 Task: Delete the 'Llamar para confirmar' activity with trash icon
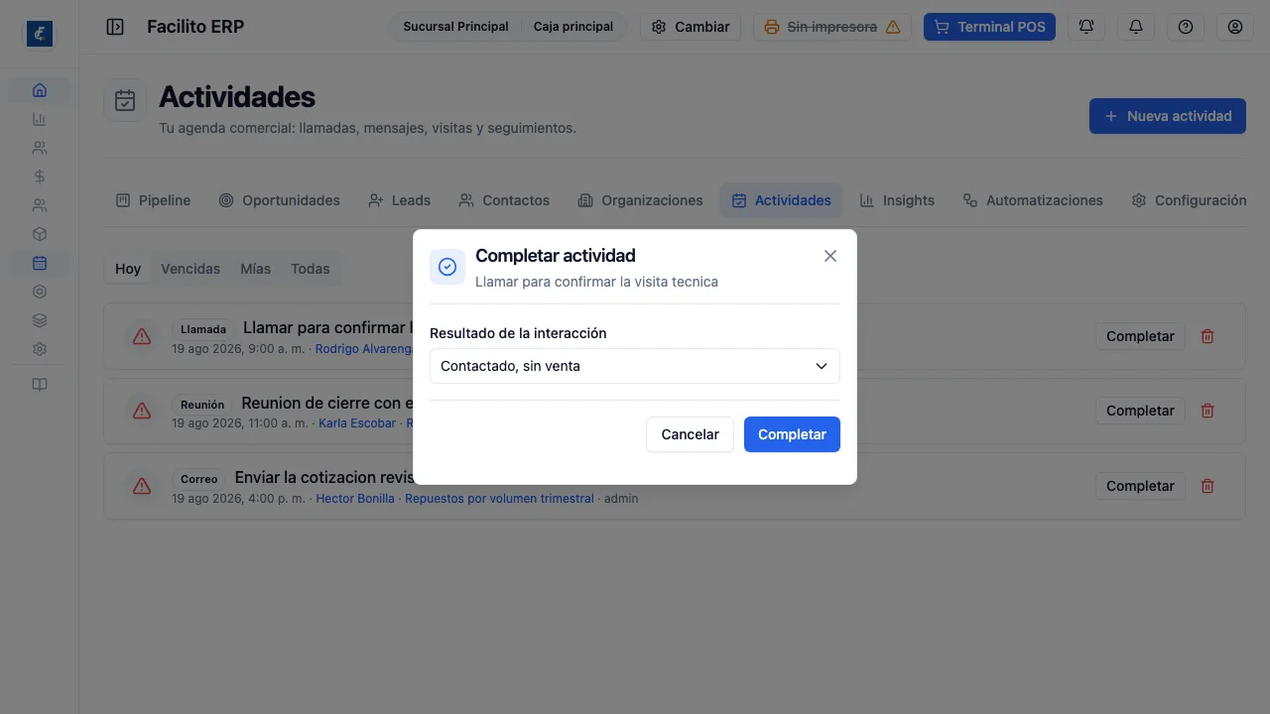(x=1207, y=336)
